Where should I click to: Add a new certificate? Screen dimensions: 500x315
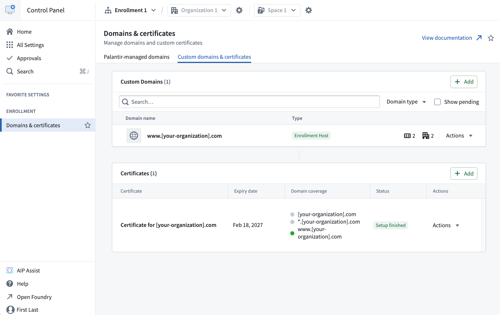464,174
